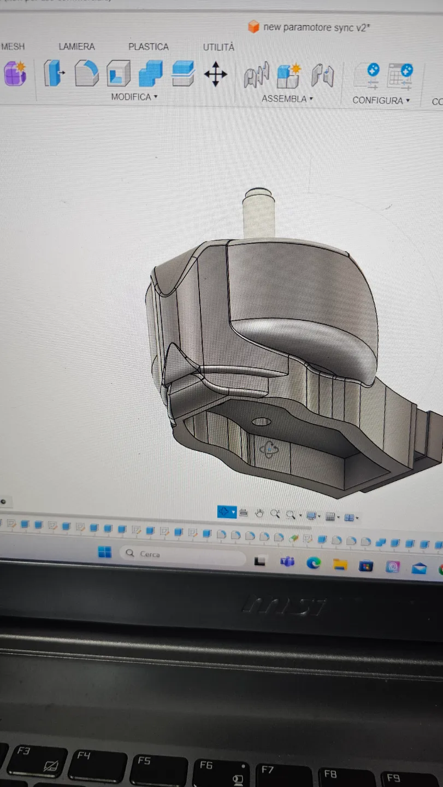Open the Grid and Snaps dropdown arrow

point(339,517)
